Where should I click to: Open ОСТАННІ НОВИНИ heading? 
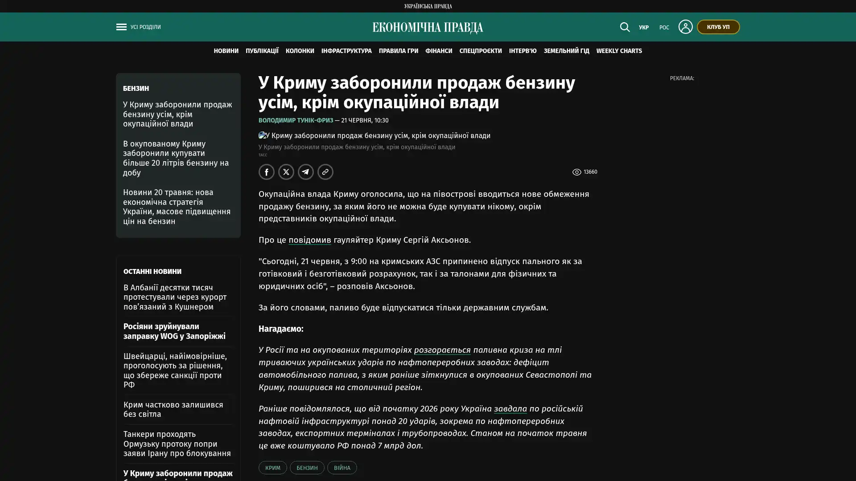152,271
